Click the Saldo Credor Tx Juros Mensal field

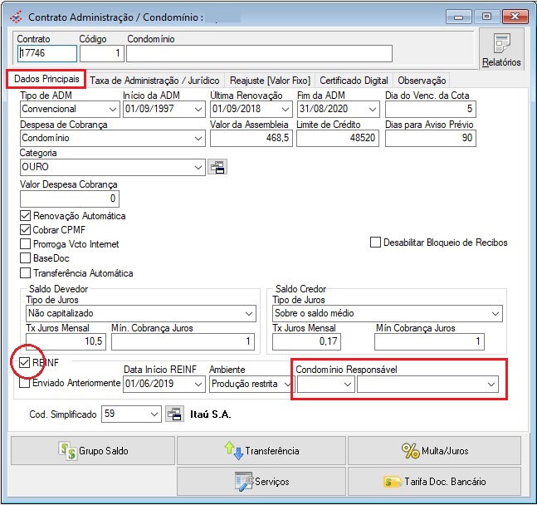pos(306,341)
